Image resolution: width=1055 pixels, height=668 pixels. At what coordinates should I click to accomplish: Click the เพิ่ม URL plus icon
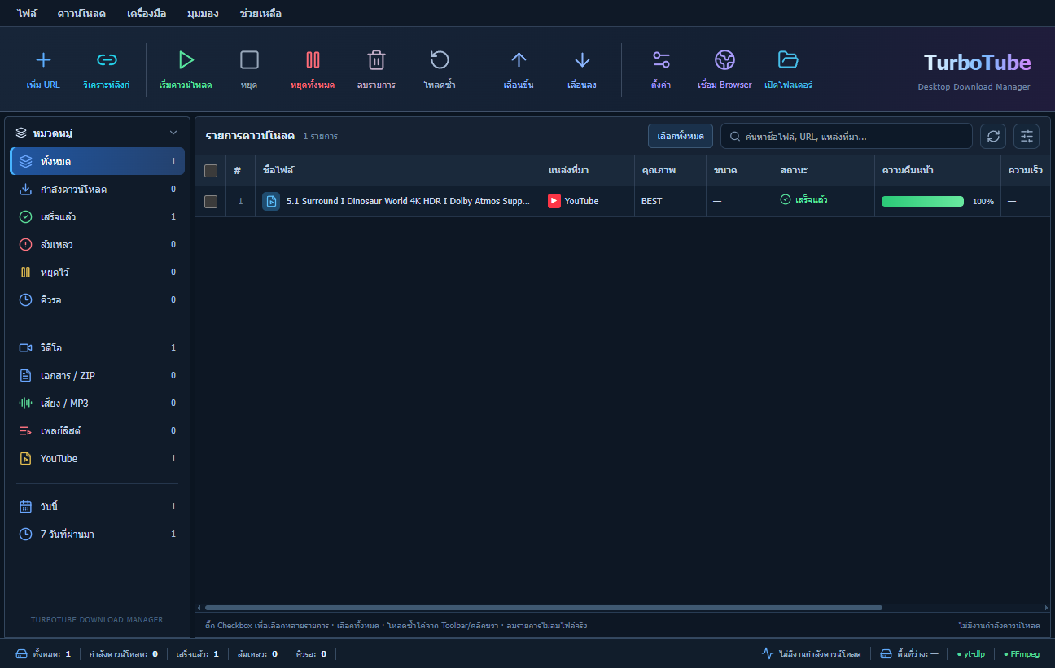(44, 59)
